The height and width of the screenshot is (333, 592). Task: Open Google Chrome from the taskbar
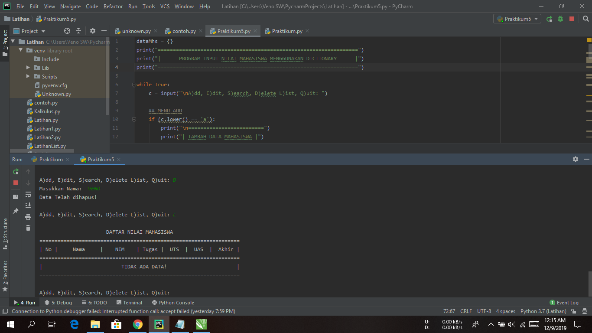click(x=138, y=324)
